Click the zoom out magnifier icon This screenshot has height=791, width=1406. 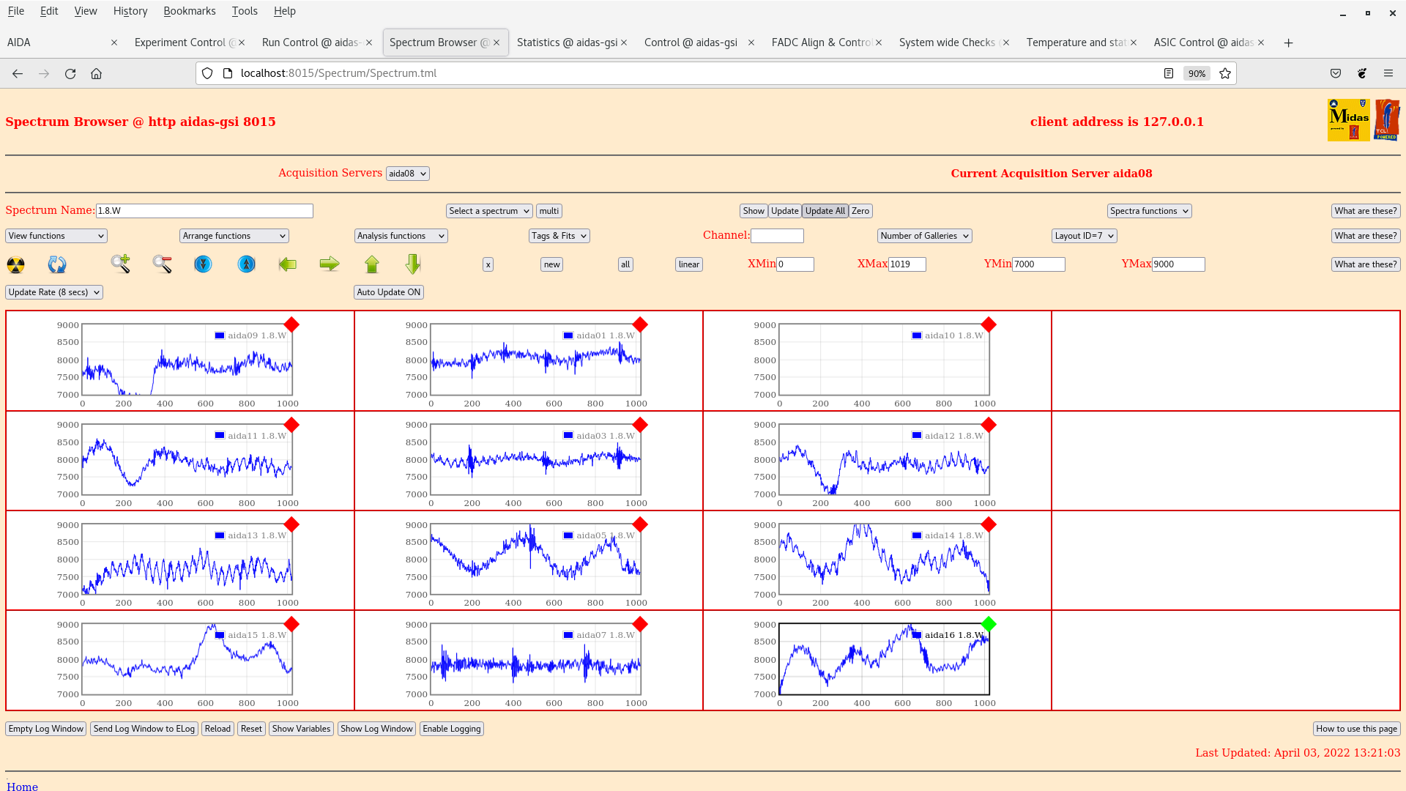point(163,264)
